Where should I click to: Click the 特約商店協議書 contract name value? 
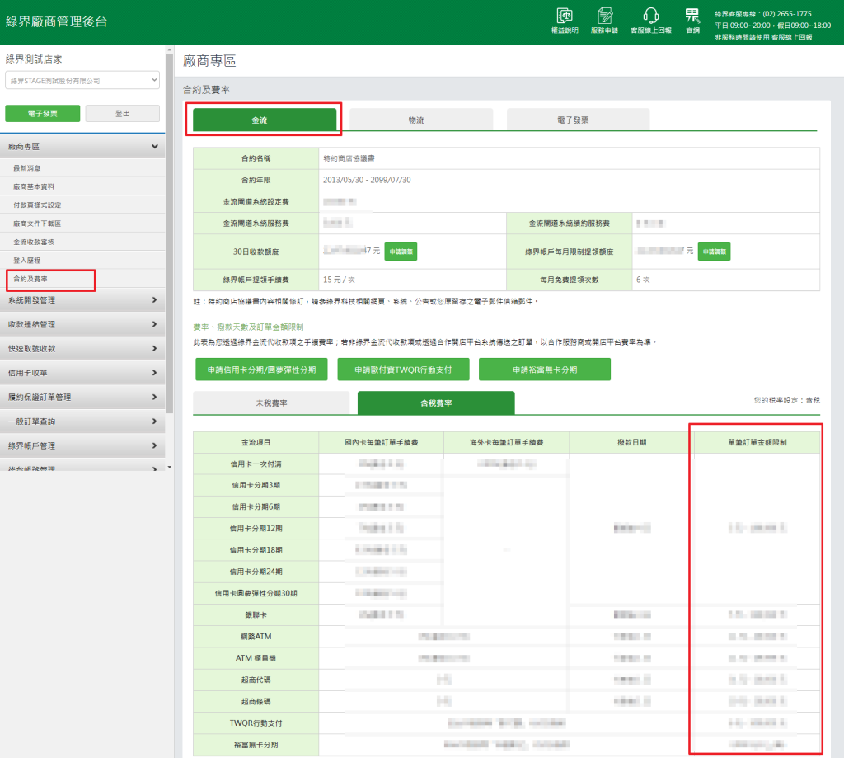pos(349,158)
